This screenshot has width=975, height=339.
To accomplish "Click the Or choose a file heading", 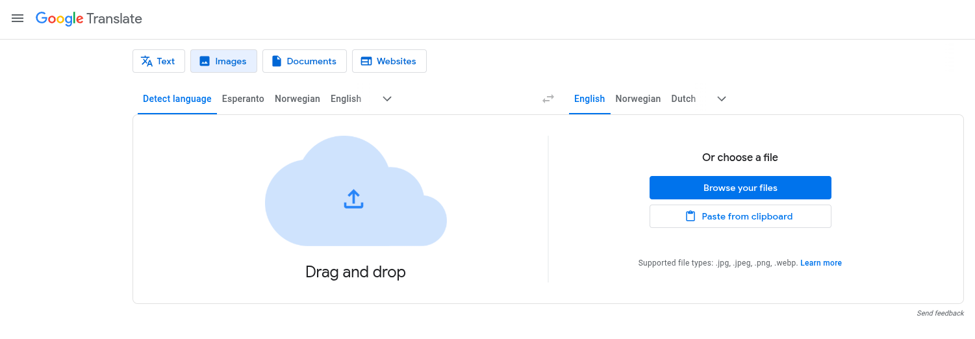I will (740, 157).
